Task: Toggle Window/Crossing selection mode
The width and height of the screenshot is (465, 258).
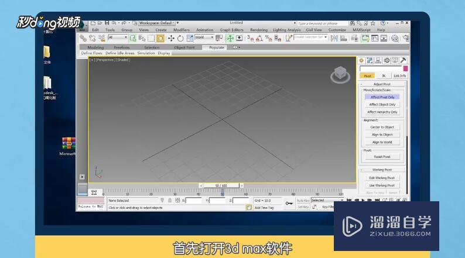Action: 160,38
